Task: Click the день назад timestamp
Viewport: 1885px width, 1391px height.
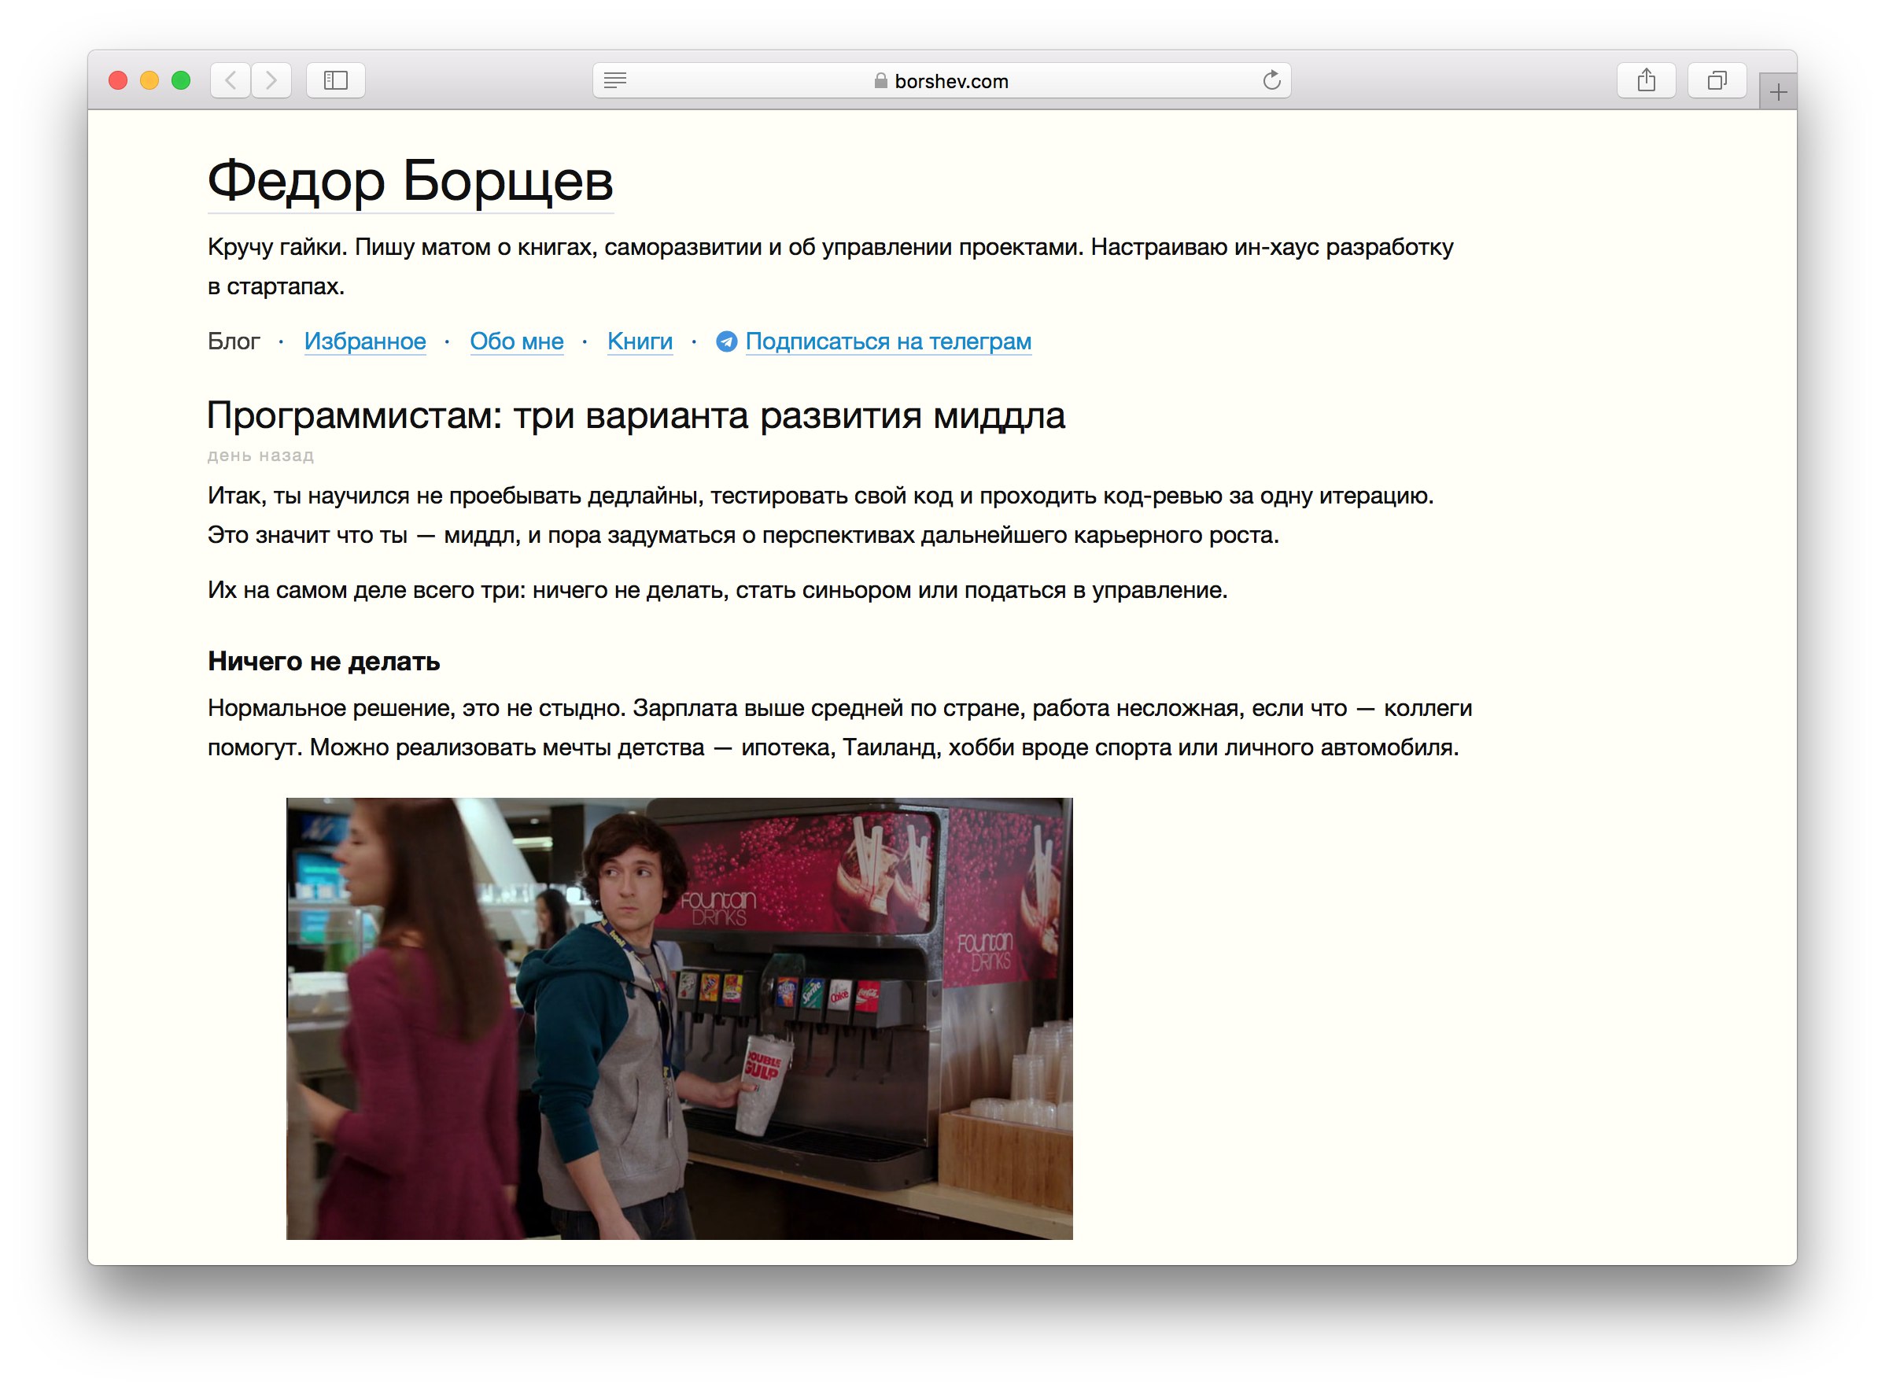Action: 261,456
